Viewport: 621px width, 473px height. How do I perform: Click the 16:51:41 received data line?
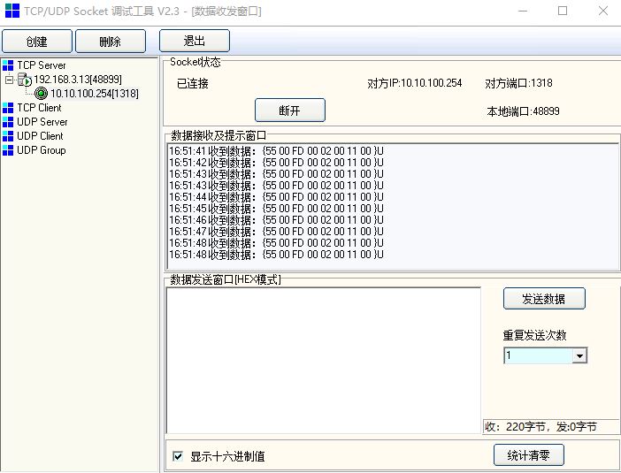(x=276, y=151)
